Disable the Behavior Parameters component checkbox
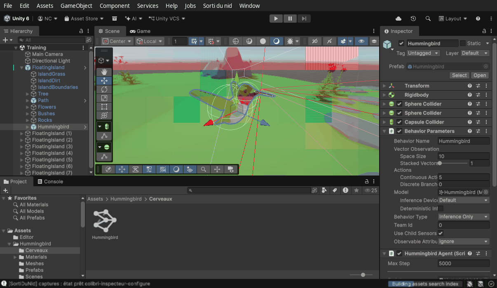 (x=399, y=131)
